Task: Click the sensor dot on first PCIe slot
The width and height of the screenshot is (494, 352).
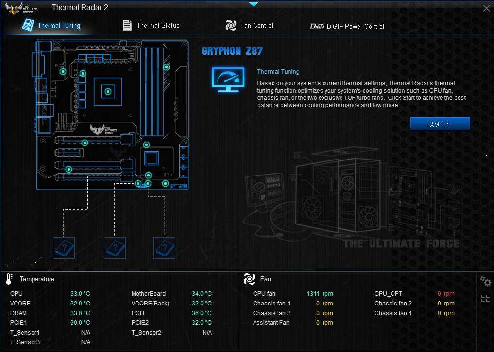Action: click(85, 143)
